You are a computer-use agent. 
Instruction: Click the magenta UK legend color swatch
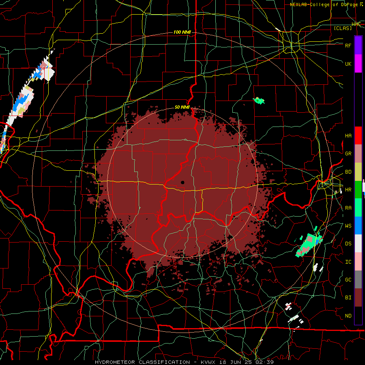tap(358, 64)
